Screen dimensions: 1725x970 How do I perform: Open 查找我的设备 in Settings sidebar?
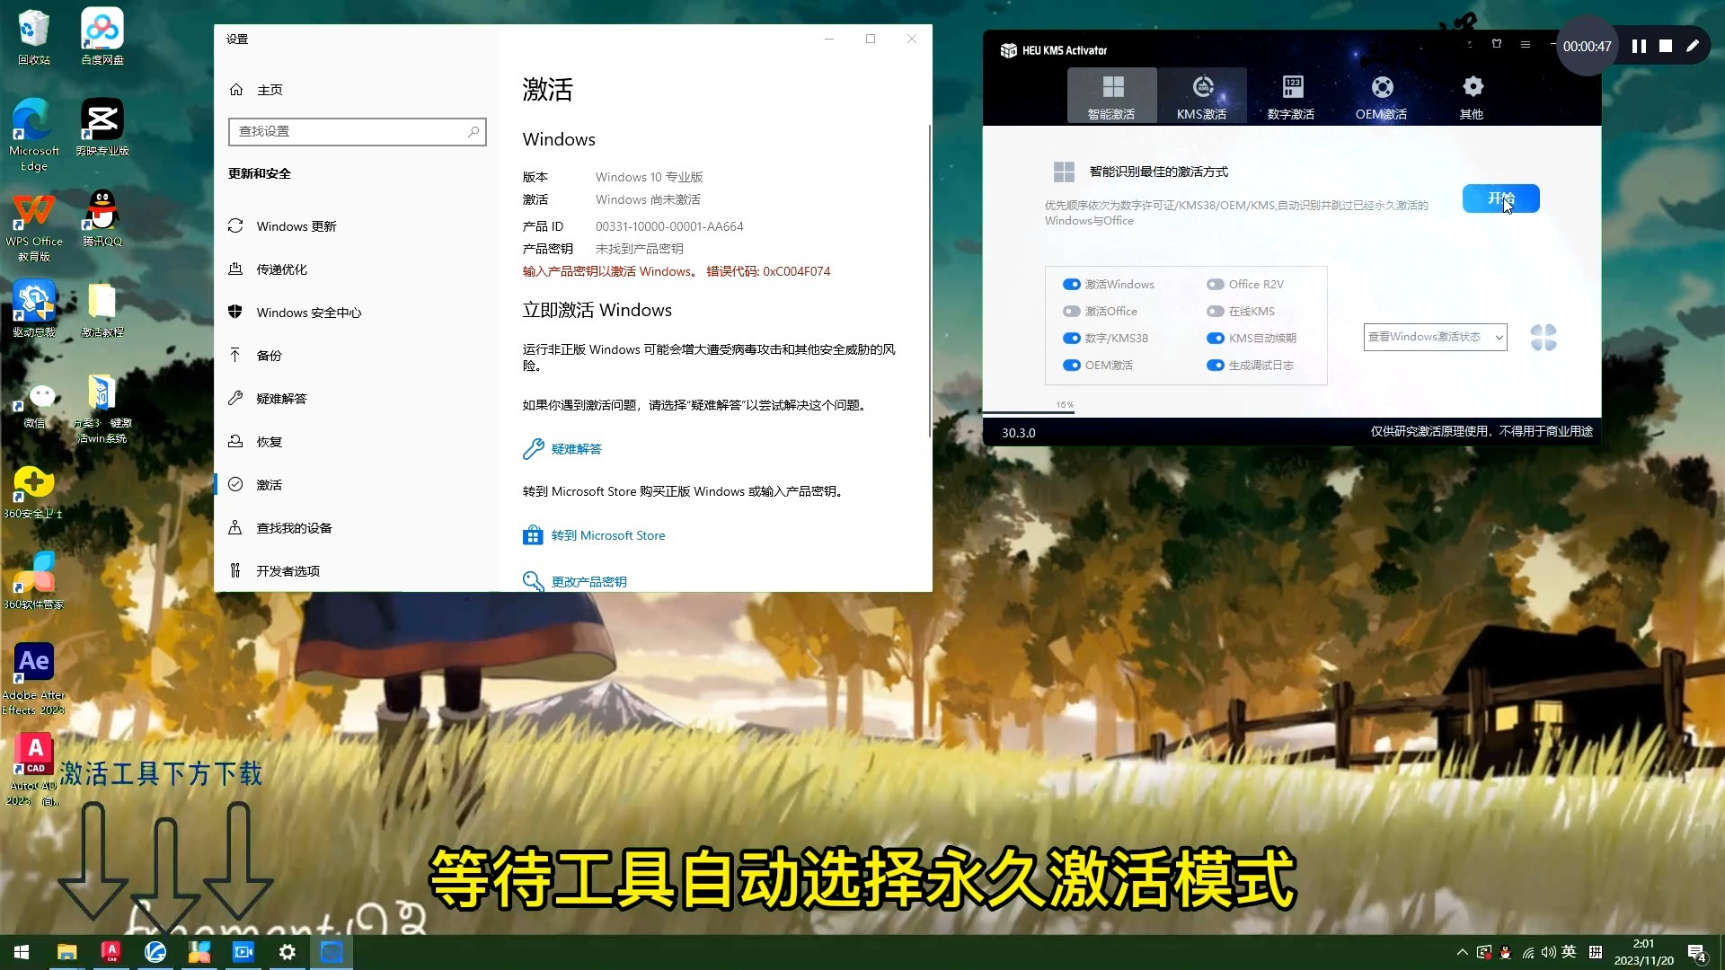(355, 528)
